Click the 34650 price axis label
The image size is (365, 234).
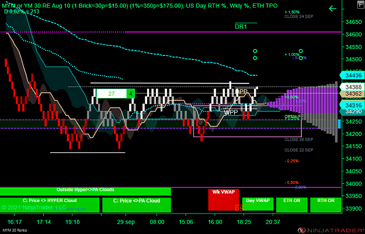pos(353,22)
